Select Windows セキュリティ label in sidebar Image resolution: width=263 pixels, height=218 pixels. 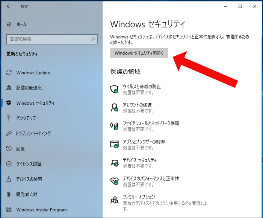click(x=35, y=103)
